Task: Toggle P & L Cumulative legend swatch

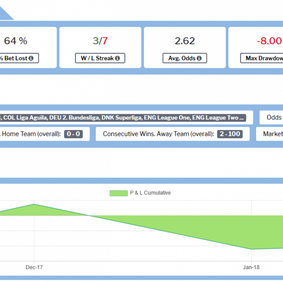Action: [118, 193]
